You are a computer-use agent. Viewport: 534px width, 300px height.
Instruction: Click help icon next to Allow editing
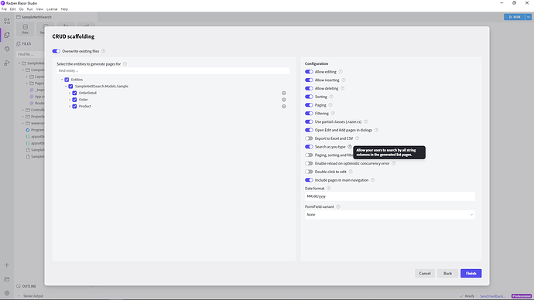(341, 72)
